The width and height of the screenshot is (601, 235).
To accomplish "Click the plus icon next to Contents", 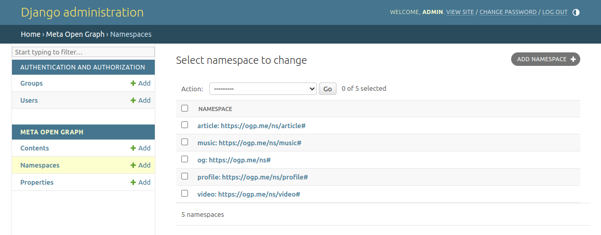I will point(133,148).
